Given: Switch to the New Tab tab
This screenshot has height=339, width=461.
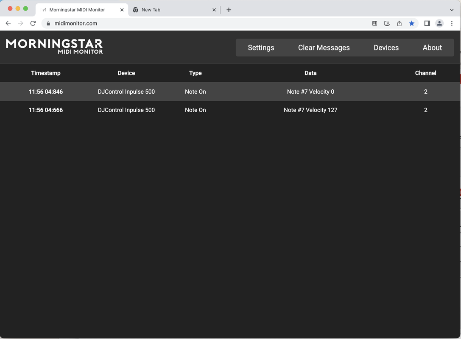Looking at the screenshot, I should (x=174, y=10).
